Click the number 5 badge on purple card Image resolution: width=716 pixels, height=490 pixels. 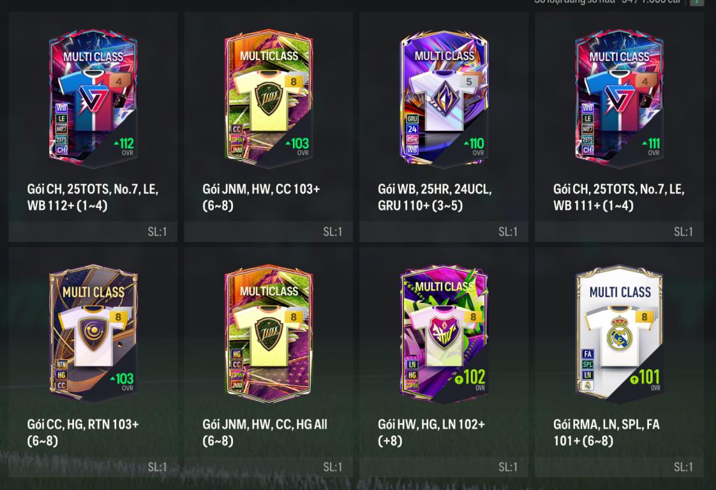pyautogui.click(x=468, y=81)
